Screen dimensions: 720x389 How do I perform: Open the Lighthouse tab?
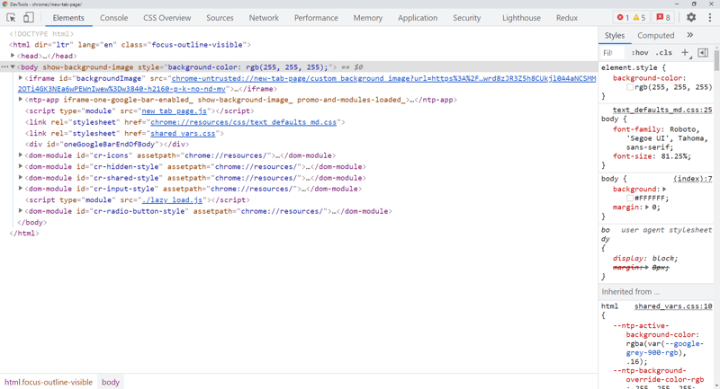[x=521, y=18]
